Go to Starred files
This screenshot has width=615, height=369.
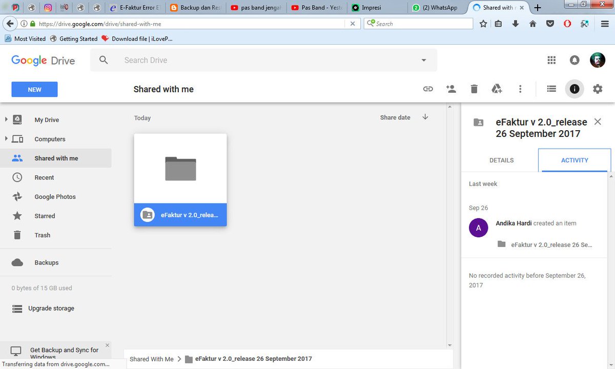pyautogui.click(x=55, y=216)
